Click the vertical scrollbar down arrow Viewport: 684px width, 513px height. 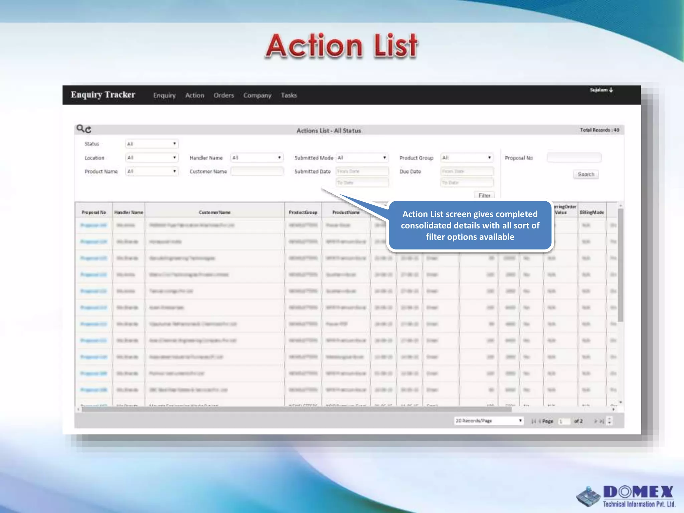pyautogui.click(x=620, y=402)
